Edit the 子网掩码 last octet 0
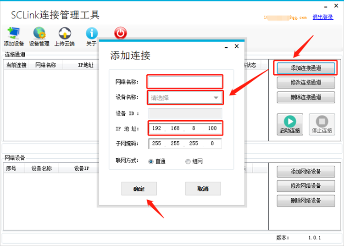344x246 pixels. click(x=212, y=143)
